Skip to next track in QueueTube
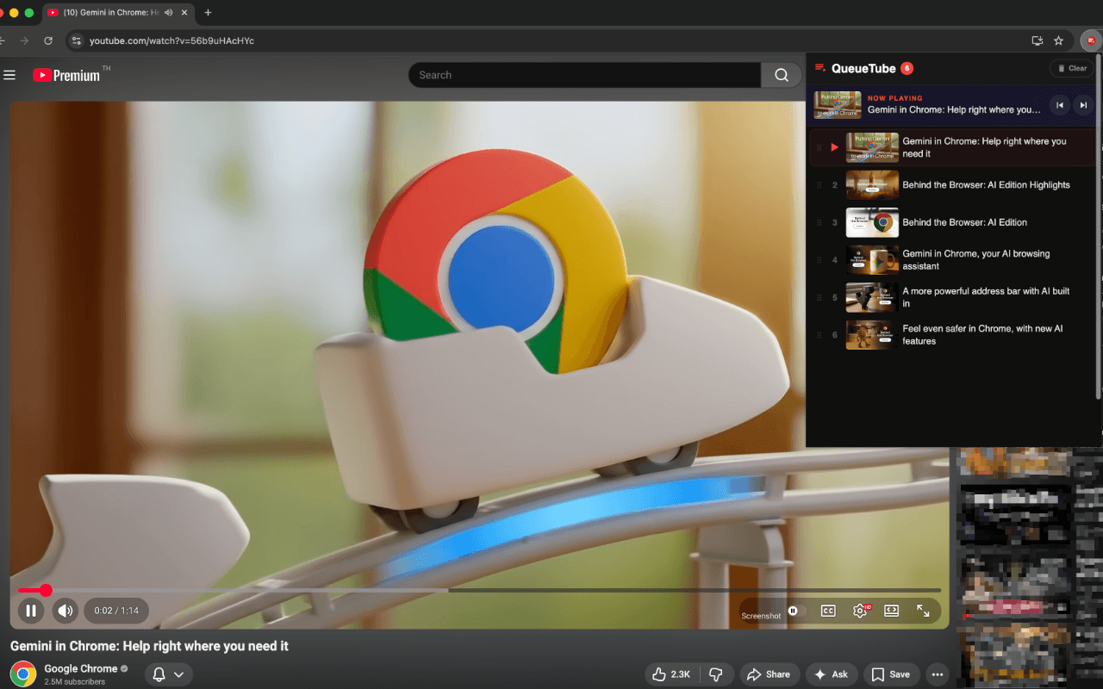Screen dimensions: 1103x689 click(1084, 105)
